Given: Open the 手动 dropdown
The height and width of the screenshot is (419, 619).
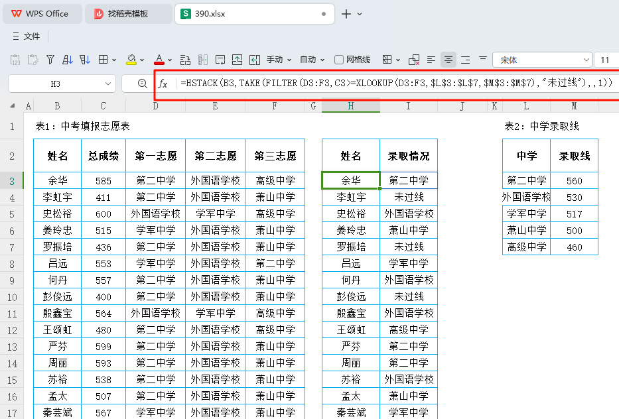Looking at the screenshot, I should pyautogui.click(x=279, y=60).
